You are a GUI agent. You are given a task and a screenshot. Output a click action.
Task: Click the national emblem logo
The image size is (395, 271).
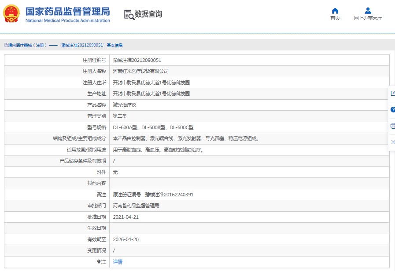click(x=11, y=14)
